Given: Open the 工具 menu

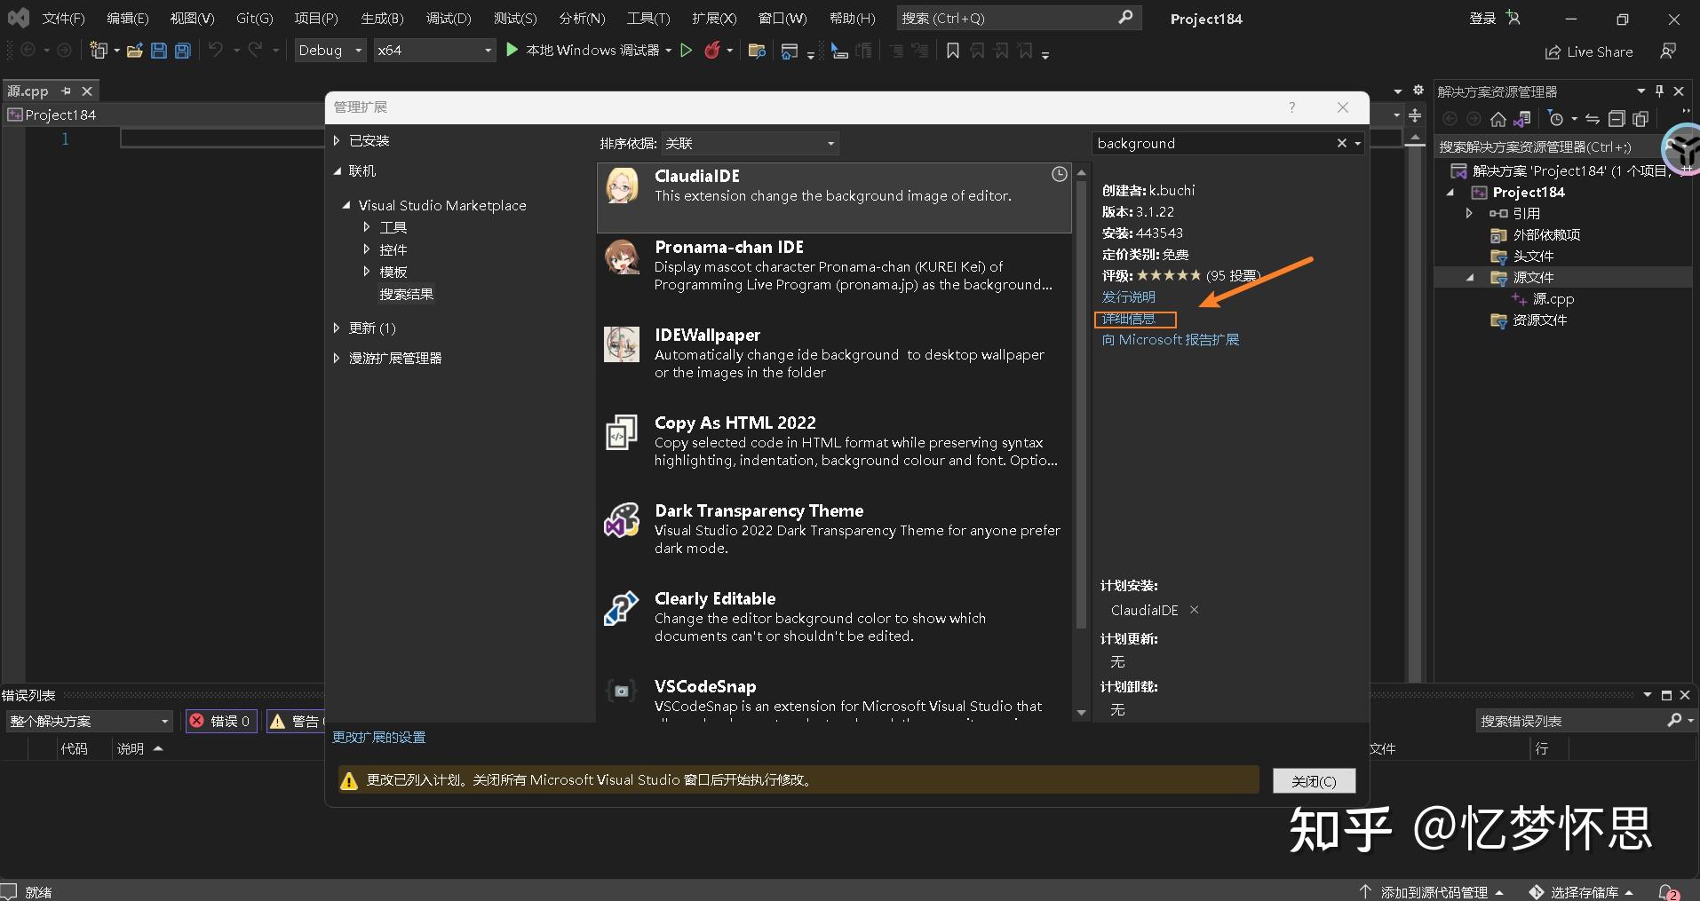Looking at the screenshot, I should tap(647, 17).
